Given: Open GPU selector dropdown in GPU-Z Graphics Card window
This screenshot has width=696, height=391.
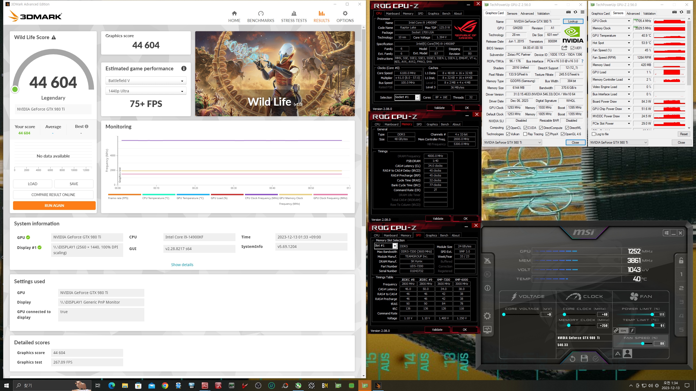Looking at the screenshot, I should pos(512,143).
